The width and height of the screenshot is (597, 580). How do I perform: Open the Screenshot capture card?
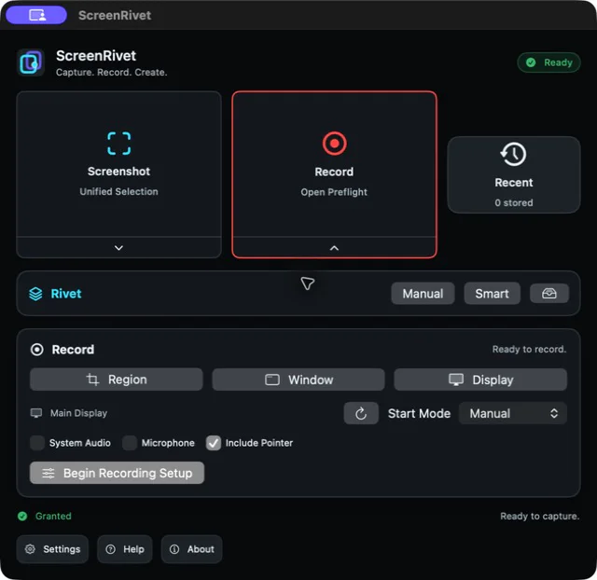click(118, 164)
